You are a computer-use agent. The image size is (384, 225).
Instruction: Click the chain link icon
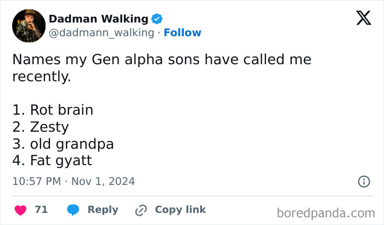tap(141, 210)
